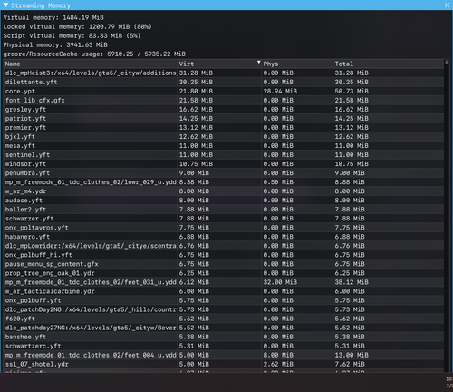
Task: Close the Streaming Memory window
Action: (x=447, y=5)
